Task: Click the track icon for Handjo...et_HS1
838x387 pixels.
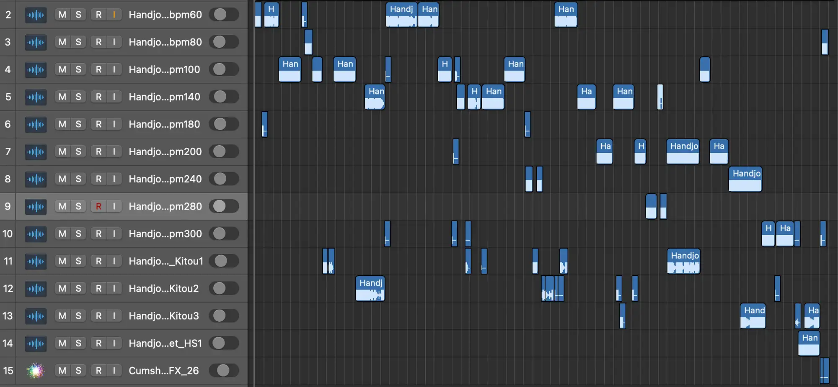Action: 36,343
